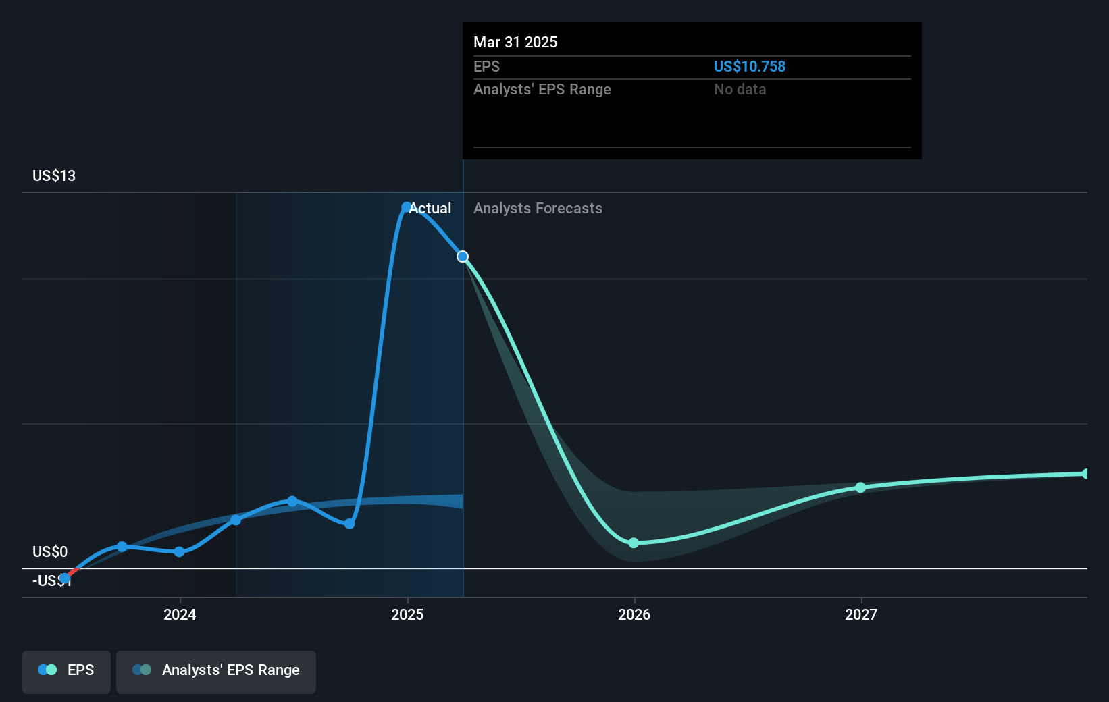This screenshot has height=702, width=1109.
Task: Select the Mar 31 2025 EPS data point
Action: point(463,256)
